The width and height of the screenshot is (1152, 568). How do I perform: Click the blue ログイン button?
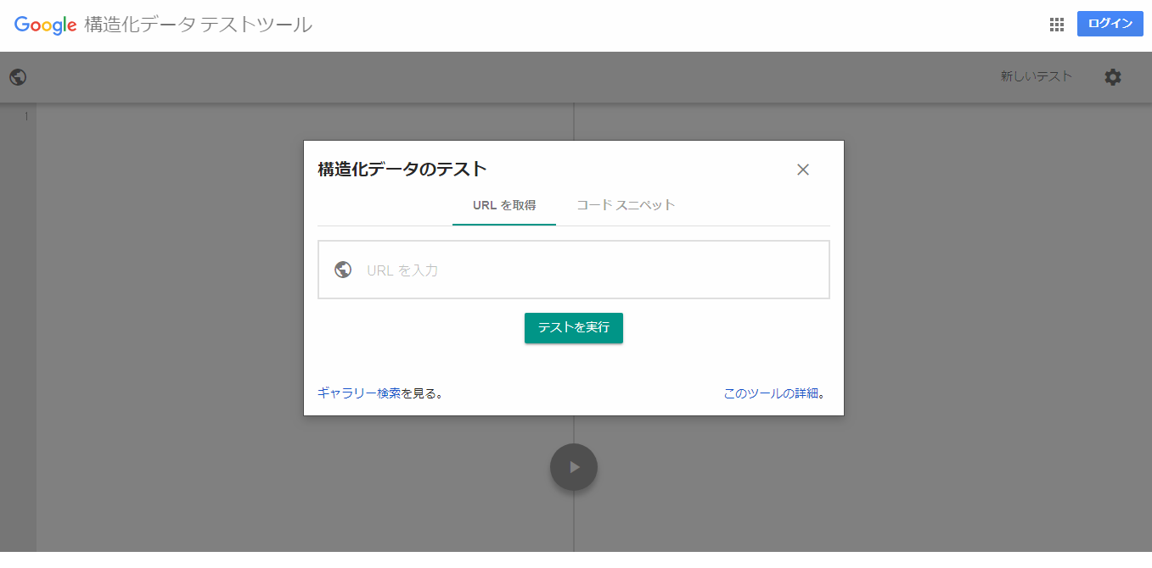tap(1110, 24)
